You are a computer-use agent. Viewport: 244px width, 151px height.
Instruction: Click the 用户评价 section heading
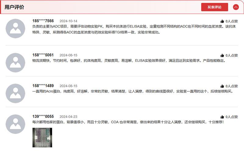14,7
